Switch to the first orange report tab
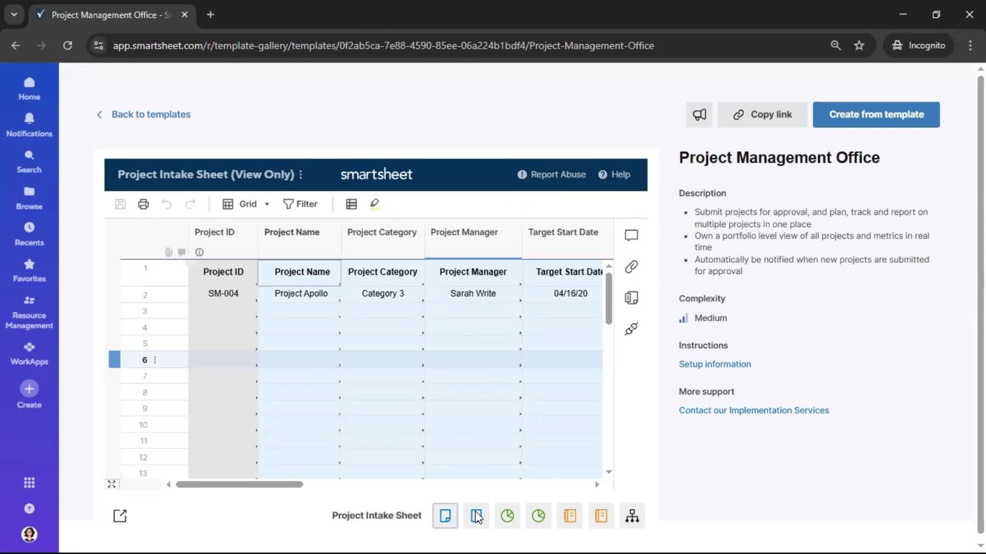The width and height of the screenshot is (986, 554). [570, 516]
